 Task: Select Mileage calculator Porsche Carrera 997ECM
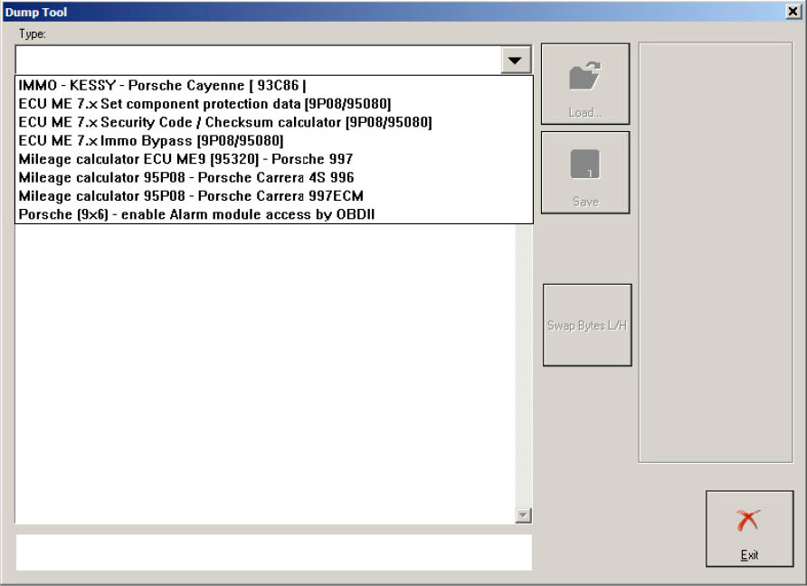[x=191, y=195]
